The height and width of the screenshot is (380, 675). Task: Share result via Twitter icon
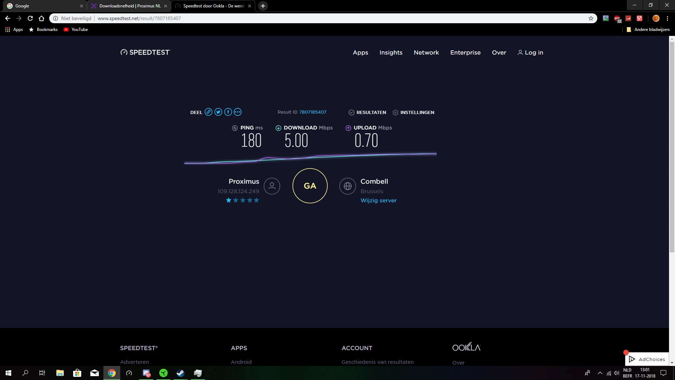218,112
